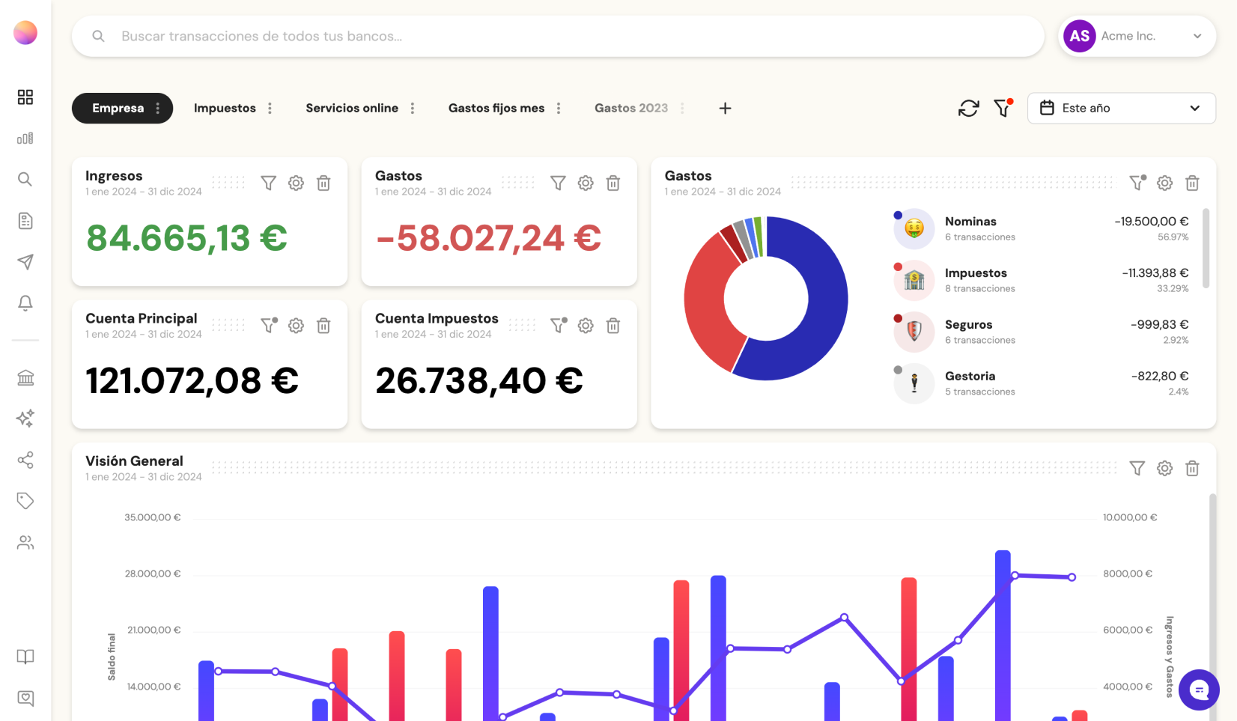This screenshot has width=1237, height=721.
Task: Switch to the Servicios online tab
Action: pos(351,108)
